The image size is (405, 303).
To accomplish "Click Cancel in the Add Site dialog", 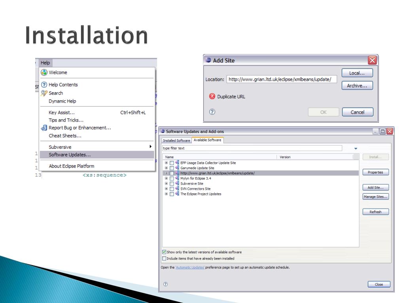I will pyautogui.click(x=358, y=112).
